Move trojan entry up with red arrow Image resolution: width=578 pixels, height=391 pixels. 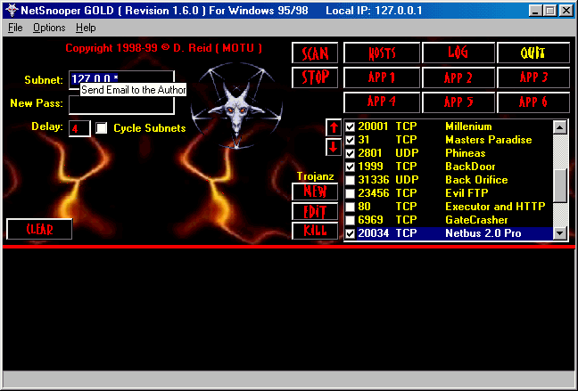coord(334,126)
